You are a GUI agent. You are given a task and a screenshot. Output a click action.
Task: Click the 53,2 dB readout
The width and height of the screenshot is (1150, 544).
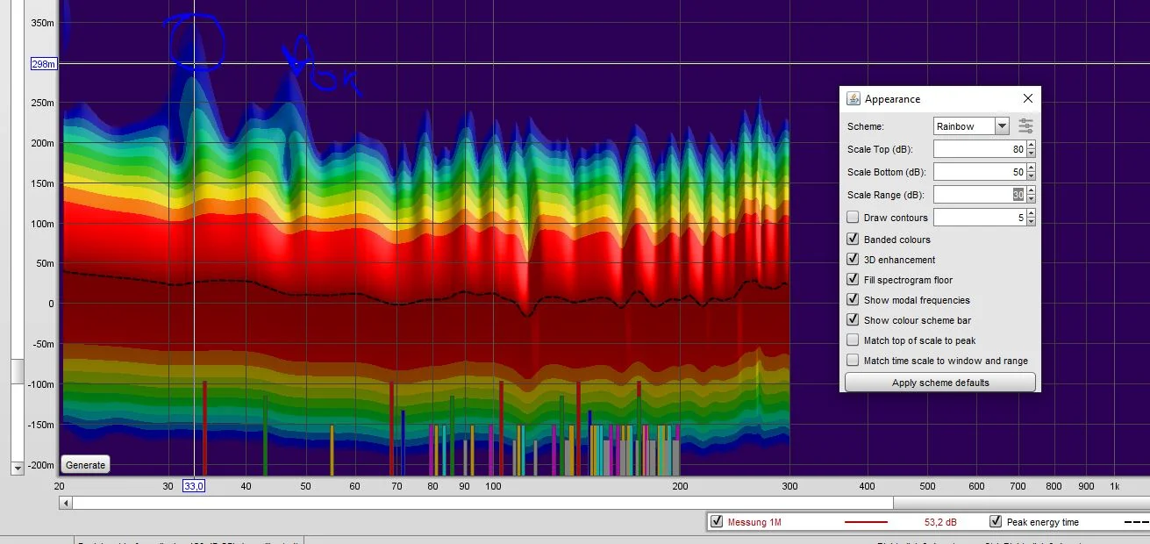939,522
